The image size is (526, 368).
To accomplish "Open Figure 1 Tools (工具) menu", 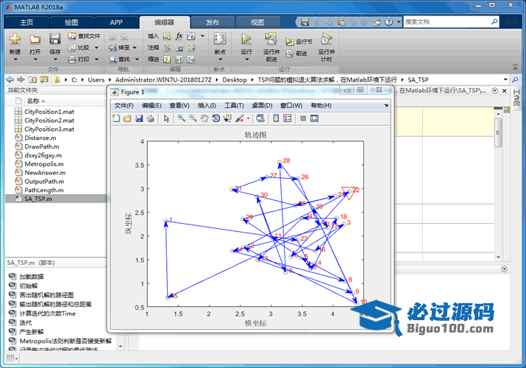I will pyautogui.click(x=234, y=106).
